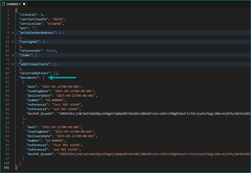Click line number 101 in the gutter

pyautogui.click(x=6, y=167)
